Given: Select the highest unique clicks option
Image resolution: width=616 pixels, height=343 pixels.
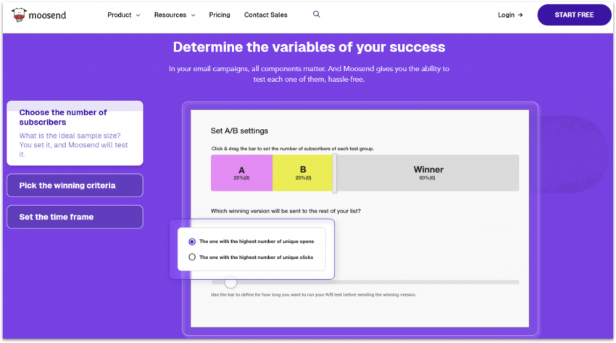Looking at the screenshot, I should point(192,257).
